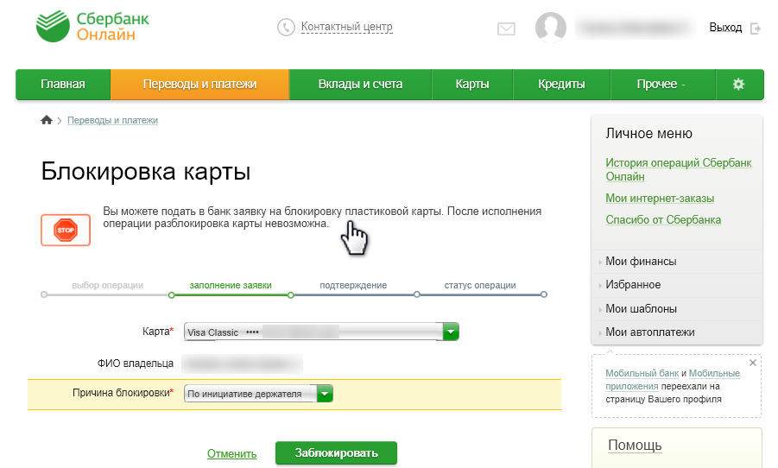Viewport: 778px width, 468px height.
Task: Click the подтверждение step label
Action: pyautogui.click(x=353, y=285)
